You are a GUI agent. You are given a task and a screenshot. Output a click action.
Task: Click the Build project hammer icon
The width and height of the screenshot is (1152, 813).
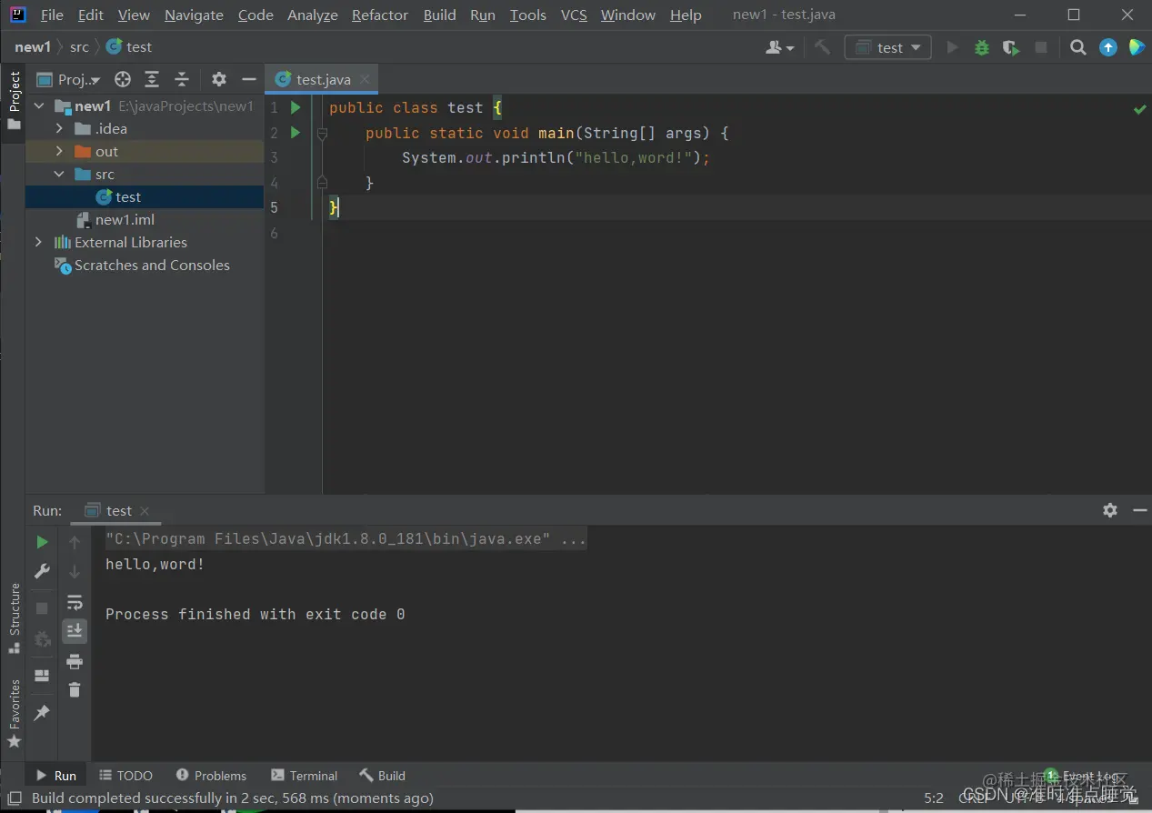(x=823, y=47)
